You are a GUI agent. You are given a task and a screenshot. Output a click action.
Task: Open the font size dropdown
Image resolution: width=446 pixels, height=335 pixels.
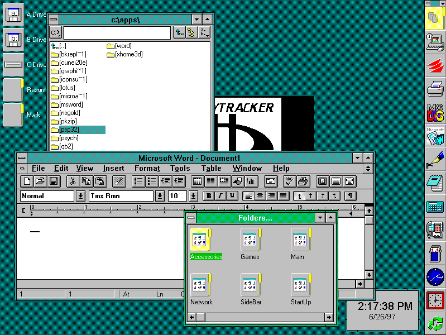click(x=193, y=196)
